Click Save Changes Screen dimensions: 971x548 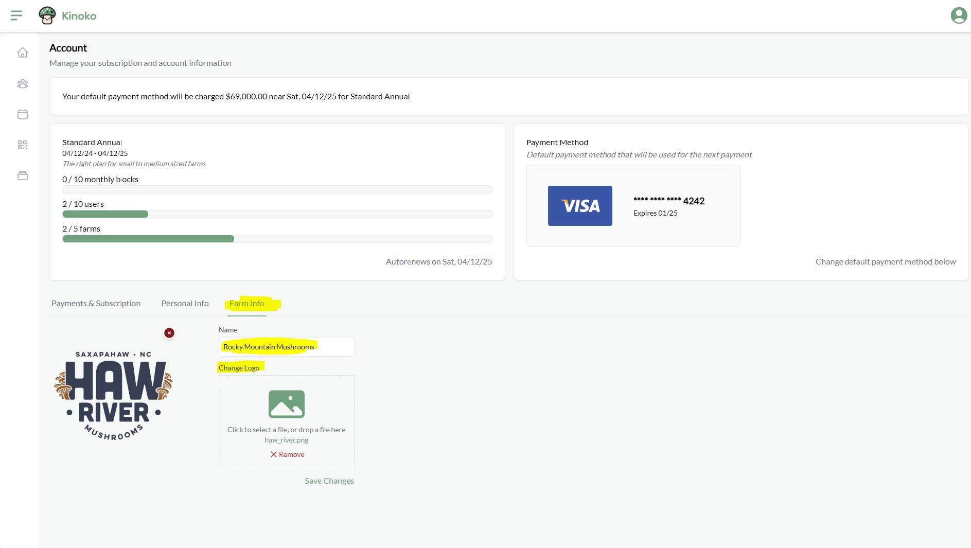point(329,481)
